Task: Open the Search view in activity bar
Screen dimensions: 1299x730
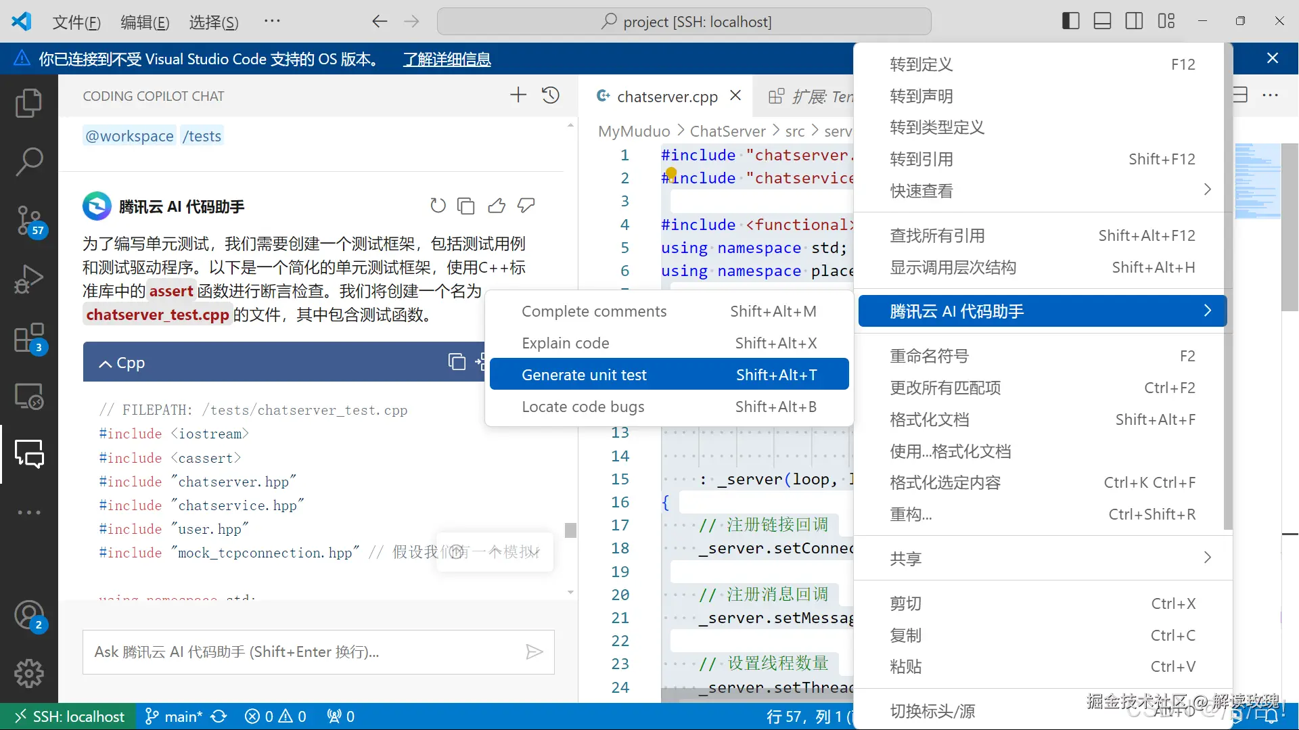Action: (28, 162)
